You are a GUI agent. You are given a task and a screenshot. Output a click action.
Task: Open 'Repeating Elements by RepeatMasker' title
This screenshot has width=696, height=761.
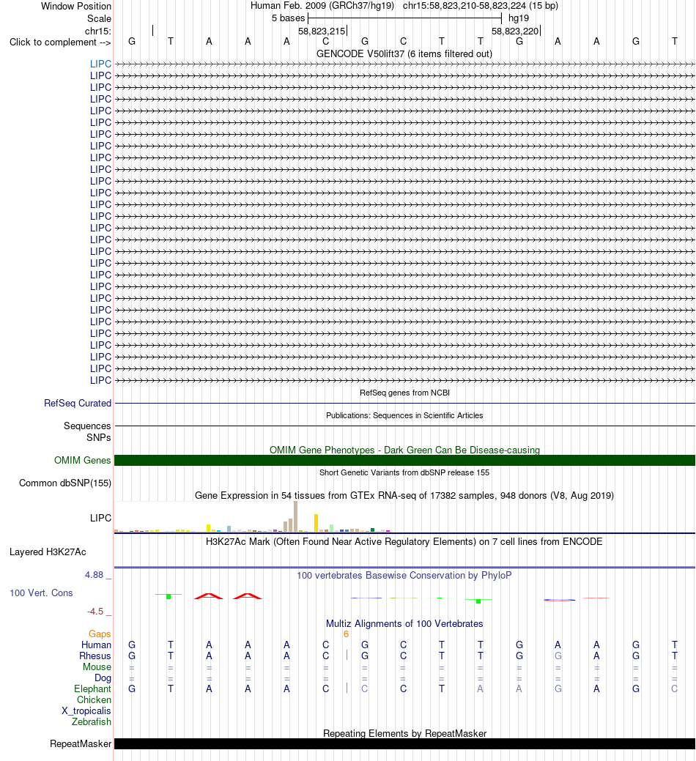(x=404, y=733)
